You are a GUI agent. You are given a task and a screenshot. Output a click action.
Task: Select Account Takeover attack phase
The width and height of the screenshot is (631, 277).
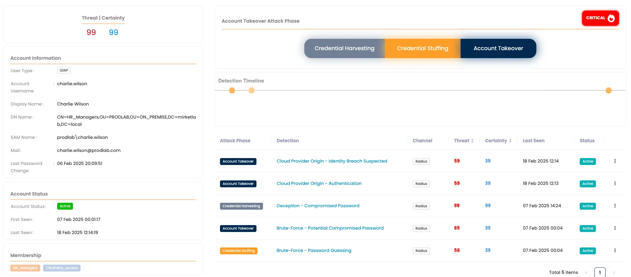498,48
